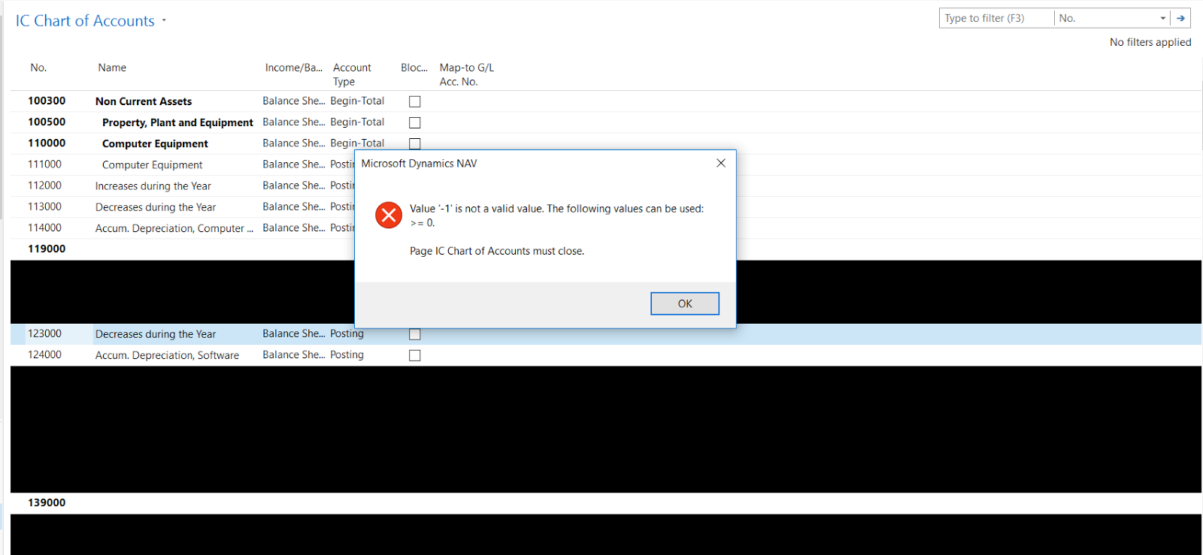Screen dimensions: 1203x555
Task: Sort by the Name column header
Action: pos(112,68)
